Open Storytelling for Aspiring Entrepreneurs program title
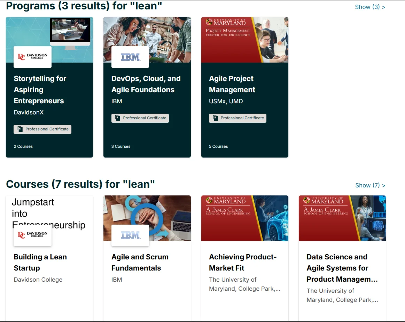405x322 pixels. pyautogui.click(x=40, y=89)
